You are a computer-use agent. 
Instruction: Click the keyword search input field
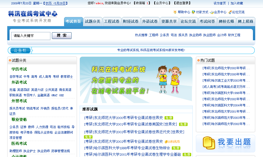(31, 36)
